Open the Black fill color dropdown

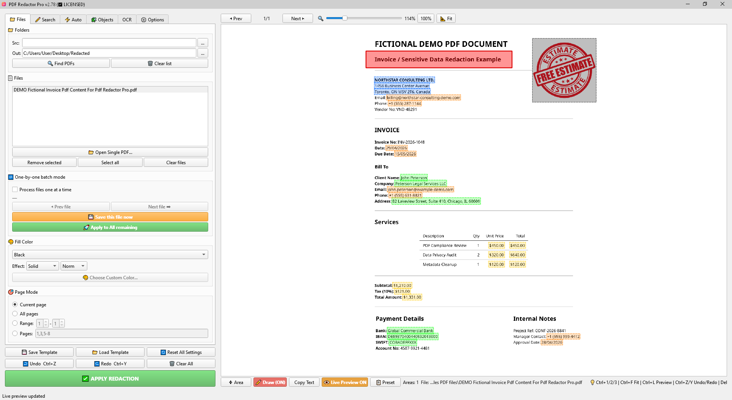pos(110,254)
